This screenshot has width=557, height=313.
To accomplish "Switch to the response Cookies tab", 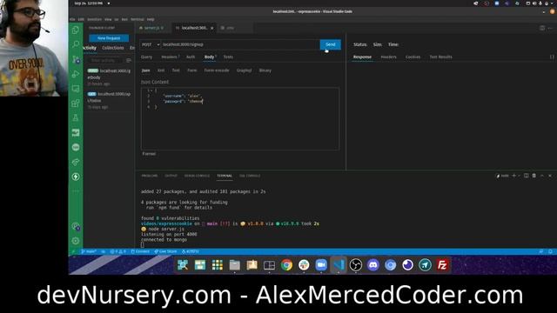I will click(x=413, y=57).
